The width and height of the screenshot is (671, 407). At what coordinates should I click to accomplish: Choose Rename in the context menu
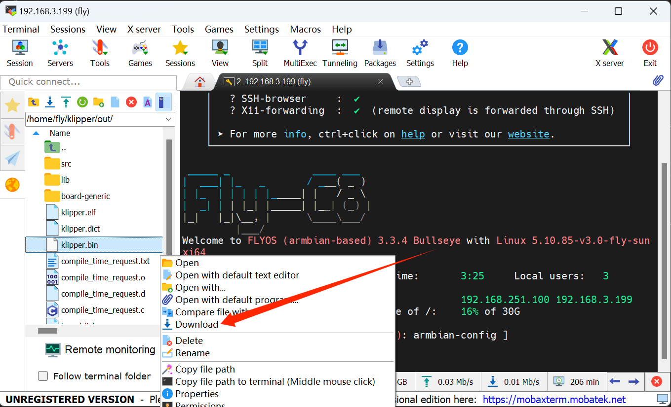[x=192, y=353]
